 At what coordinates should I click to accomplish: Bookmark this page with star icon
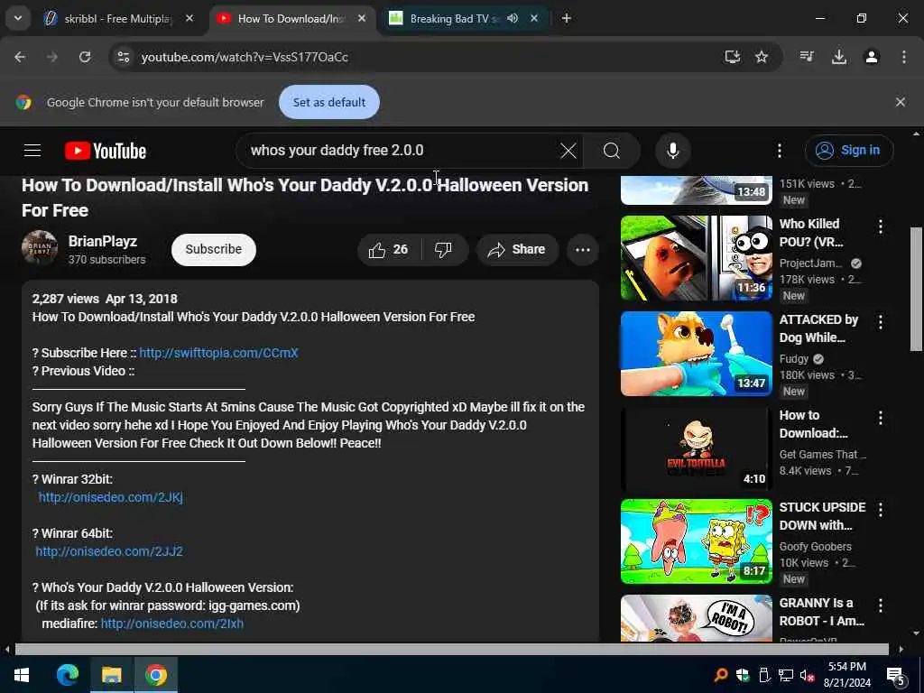(762, 57)
